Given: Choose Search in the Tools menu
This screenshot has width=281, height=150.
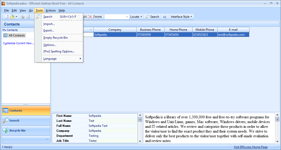Looking at the screenshot, I should [x=59, y=17].
